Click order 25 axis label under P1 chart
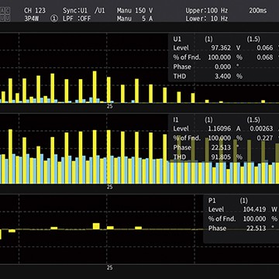Image resolution: width=279 pixels, height=279 pixels. click(x=109, y=267)
